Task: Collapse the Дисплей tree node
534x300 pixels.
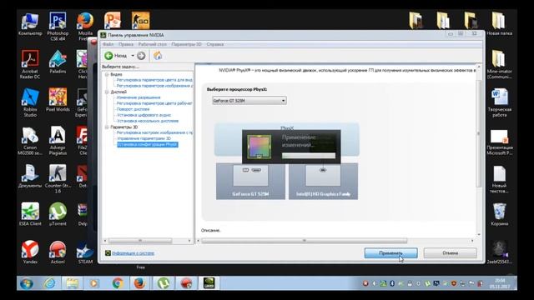Action: [107, 92]
